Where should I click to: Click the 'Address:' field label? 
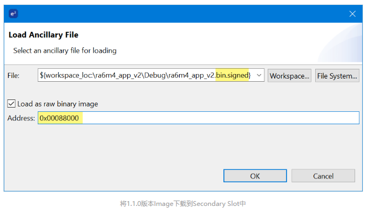(21, 118)
